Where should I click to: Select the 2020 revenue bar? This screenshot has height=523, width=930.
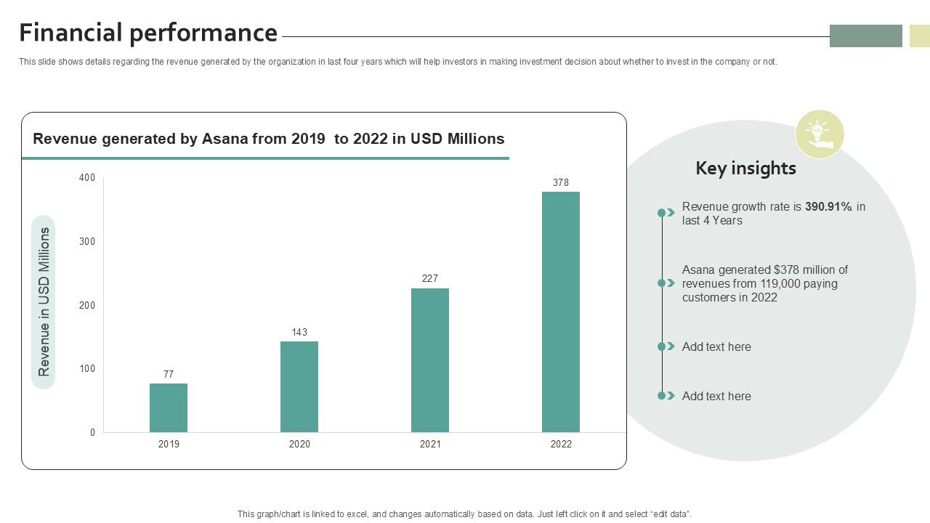(x=299, y=386)
